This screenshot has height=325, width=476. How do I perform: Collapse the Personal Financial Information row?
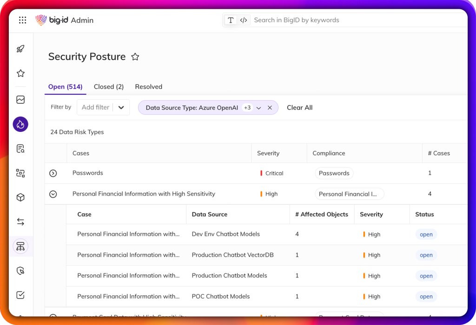53,194
